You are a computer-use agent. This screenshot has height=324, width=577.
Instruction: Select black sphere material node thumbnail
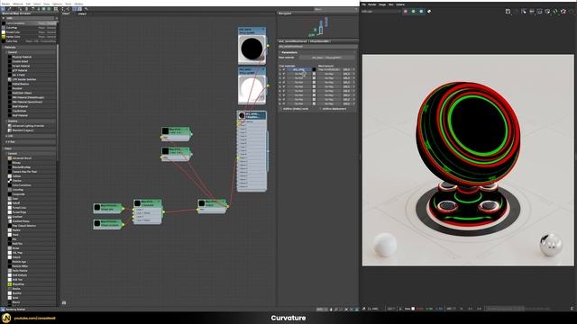point(252,49)
